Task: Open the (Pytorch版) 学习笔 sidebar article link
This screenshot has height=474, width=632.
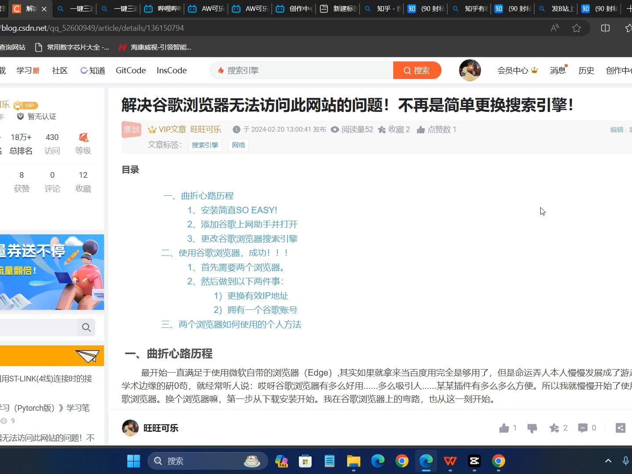Action: point(44,408)
